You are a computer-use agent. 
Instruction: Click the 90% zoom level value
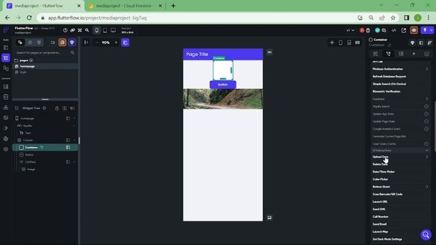(x=106, y=42)
